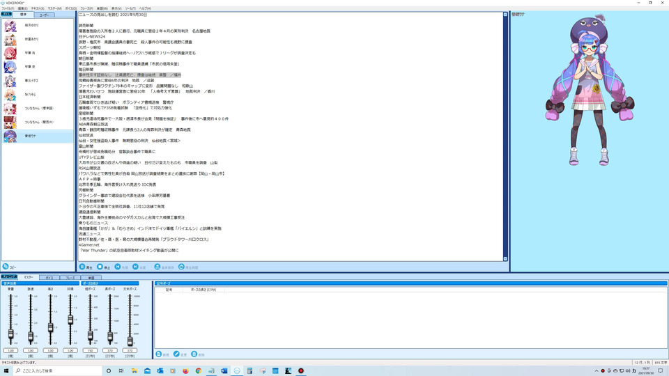This screenshot has width=669, height=376.
Task: Click the 末尾 (jump to end) icon
Action: pos(135,267)
